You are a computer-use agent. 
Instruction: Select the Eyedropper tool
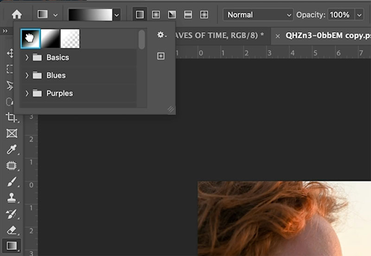[12, 149]
